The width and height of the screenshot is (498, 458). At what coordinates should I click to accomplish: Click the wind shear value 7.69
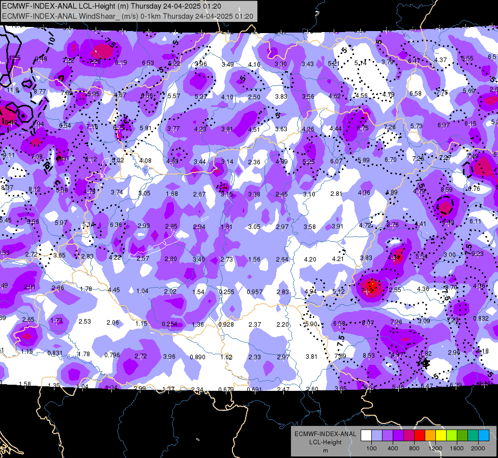[x=340, y=356]
